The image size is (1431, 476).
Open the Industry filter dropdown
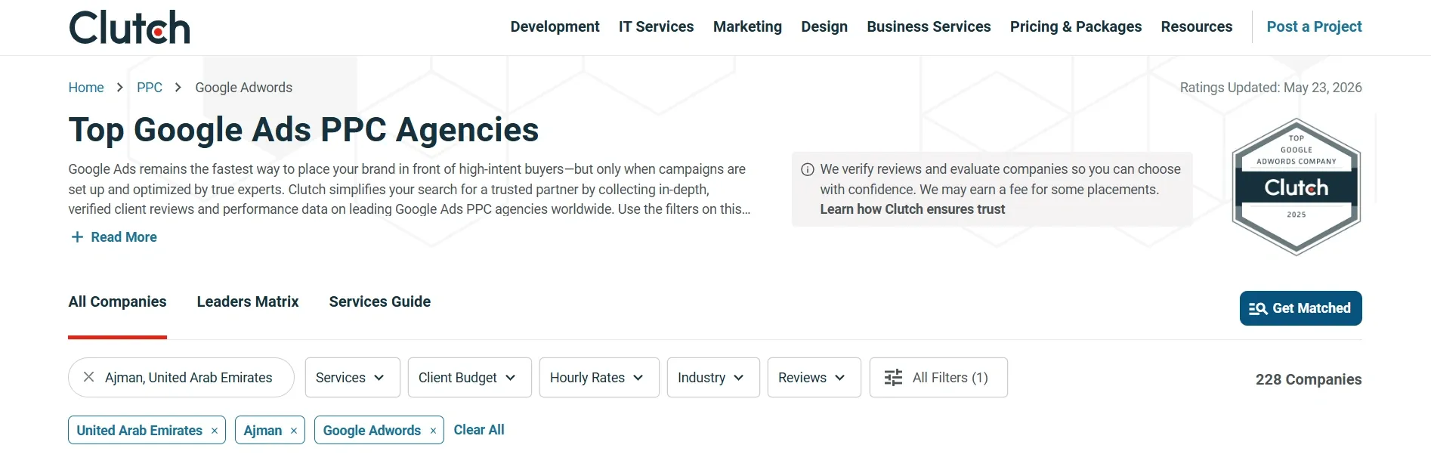point(713,377)
